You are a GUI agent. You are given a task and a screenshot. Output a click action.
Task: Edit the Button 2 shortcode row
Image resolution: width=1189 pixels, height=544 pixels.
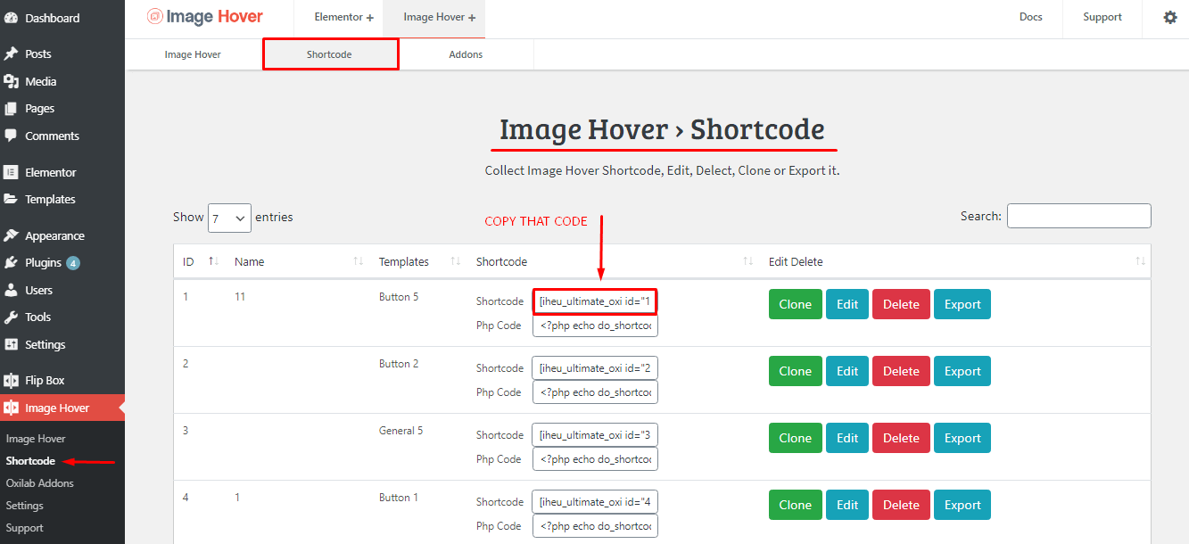tap(847, 371)
